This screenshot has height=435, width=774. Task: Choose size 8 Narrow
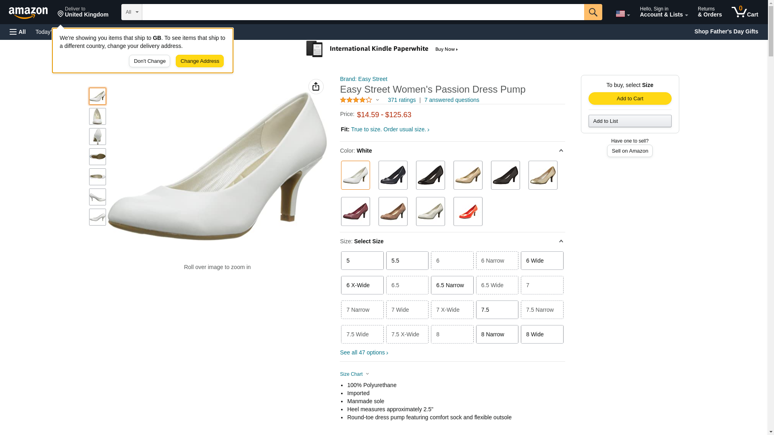(x=497, y=334)
